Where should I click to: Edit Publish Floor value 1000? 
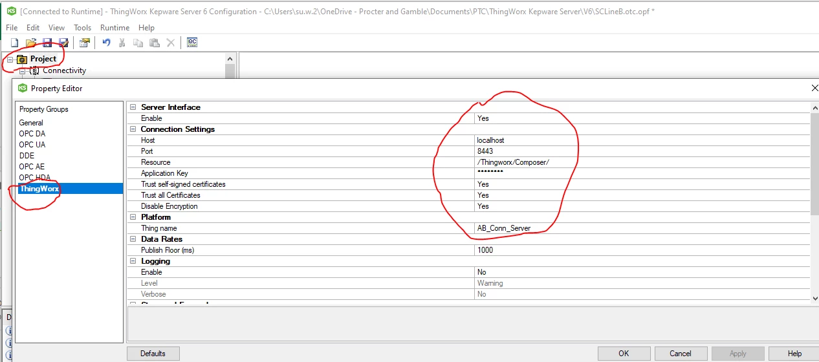(642, 250)
